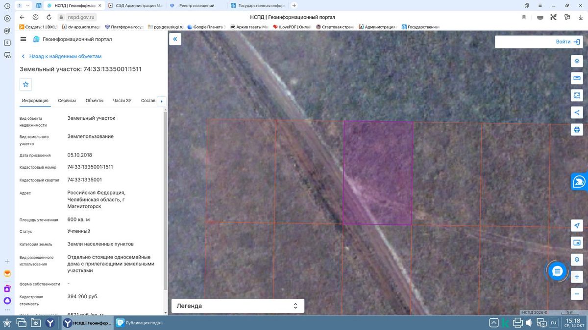The width and height of the screenshot is (588, 330).
Task: Reload the nspd.gov.ru page
Action: coord(48,17)
